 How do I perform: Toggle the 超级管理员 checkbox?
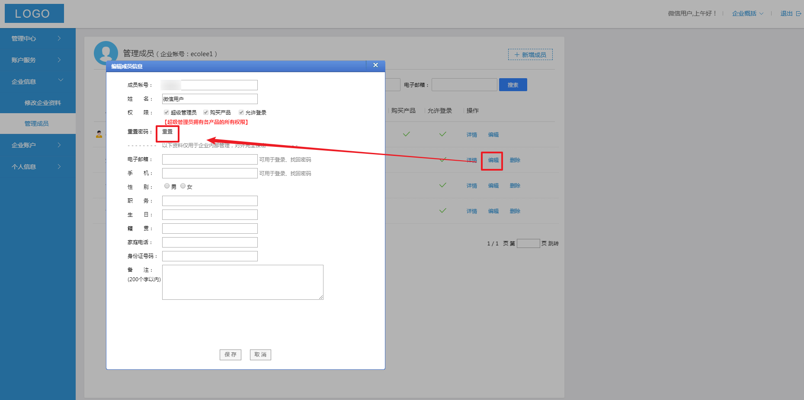(x=167, y=112)
